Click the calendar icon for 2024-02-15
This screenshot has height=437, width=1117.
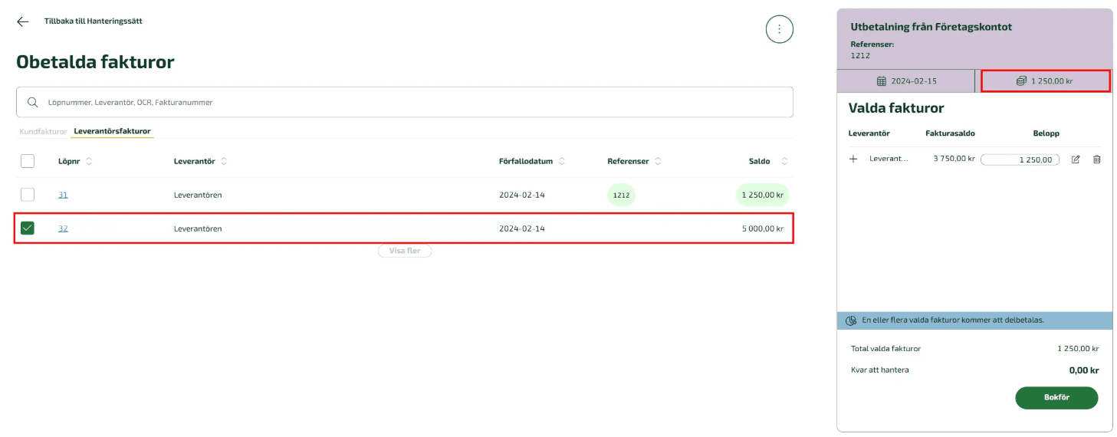click(881, 80)
